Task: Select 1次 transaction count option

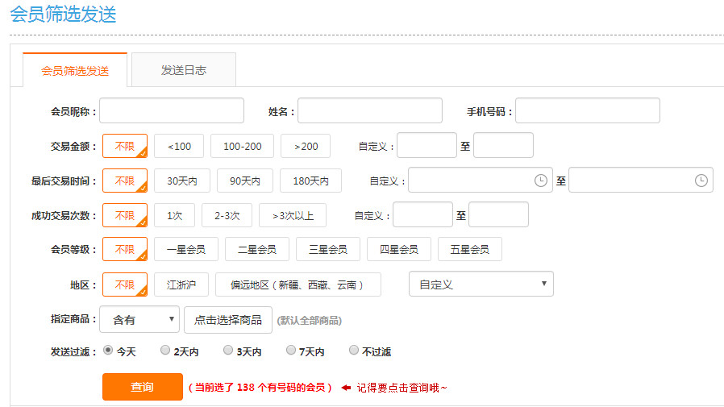Action: coord(174,215)
